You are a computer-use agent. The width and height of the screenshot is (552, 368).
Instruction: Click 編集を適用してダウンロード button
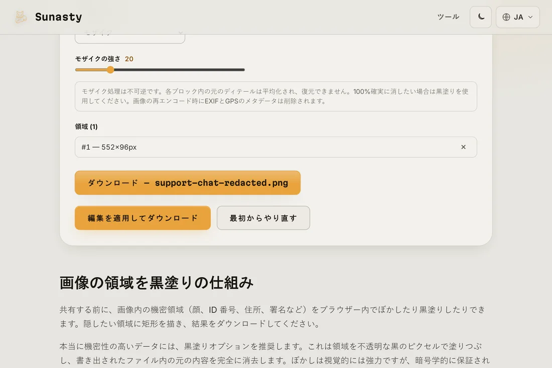(x=143, y=218)
